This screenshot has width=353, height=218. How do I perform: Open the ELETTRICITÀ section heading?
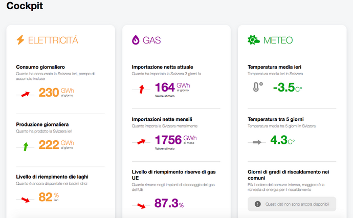pyautogui.click(x=53, y=40)
